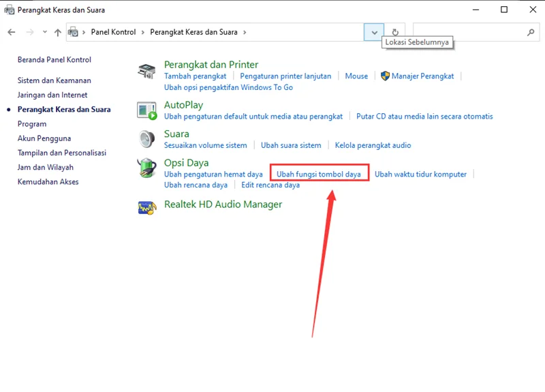Click Kelola perangkat audio

click(373, 145)
